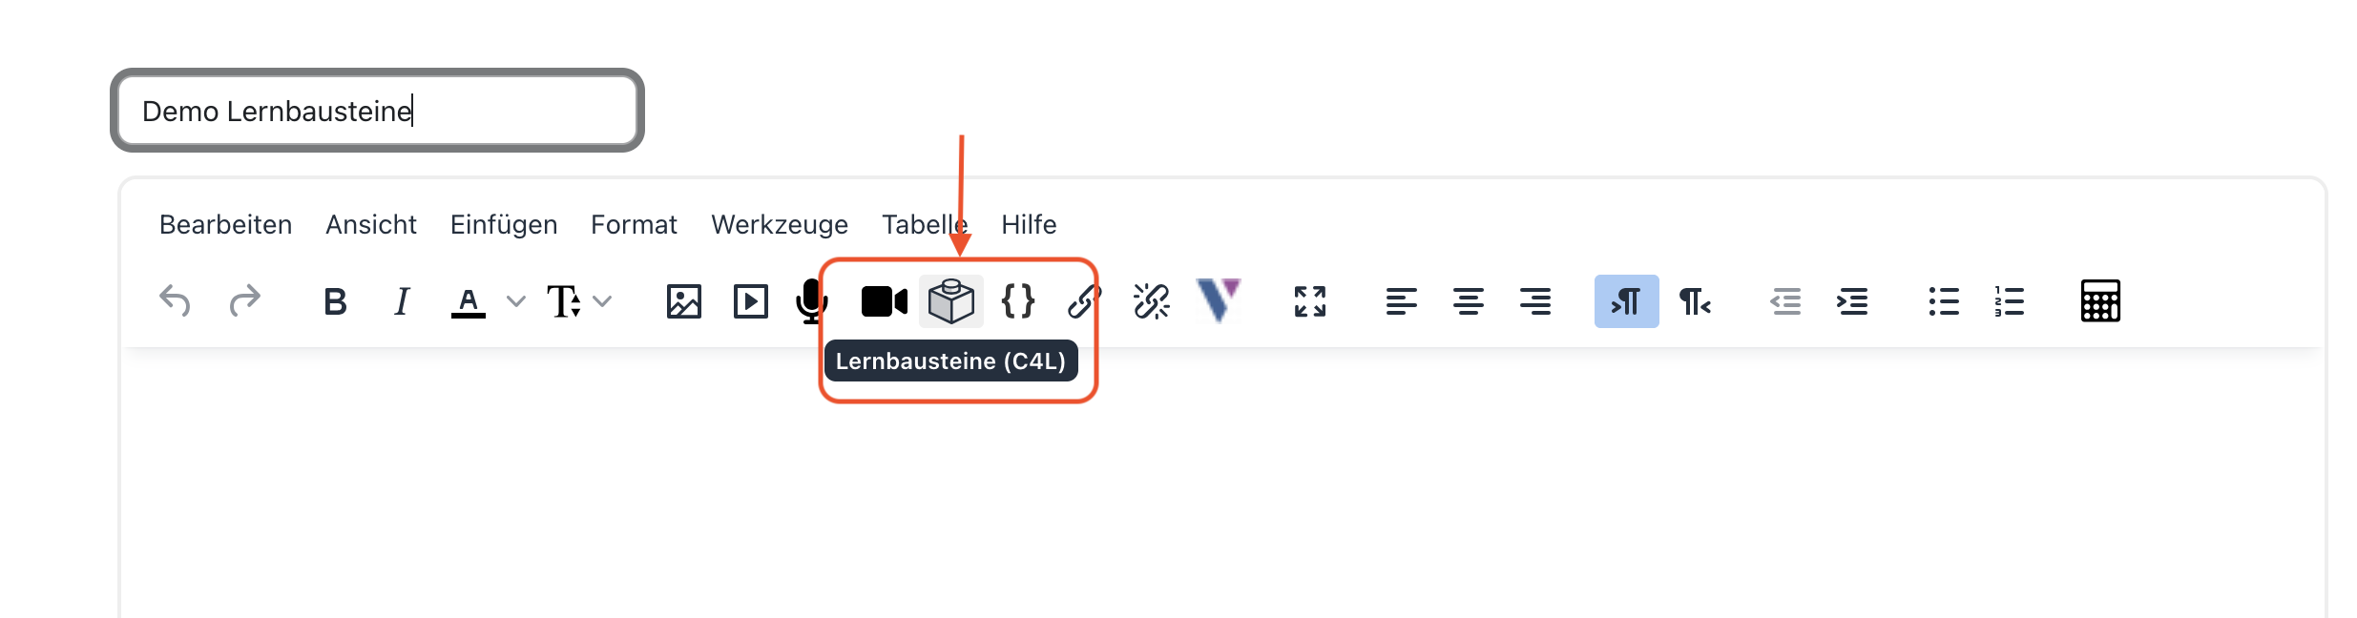The height and width of the screenshot is (618, 2357).
Task: Open the media embed play icon
Action: click(x=750, y=301)
